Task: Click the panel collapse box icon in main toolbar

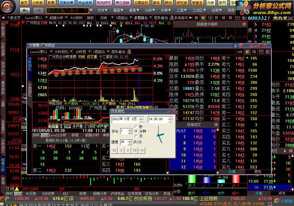Action: coord(237,18)
